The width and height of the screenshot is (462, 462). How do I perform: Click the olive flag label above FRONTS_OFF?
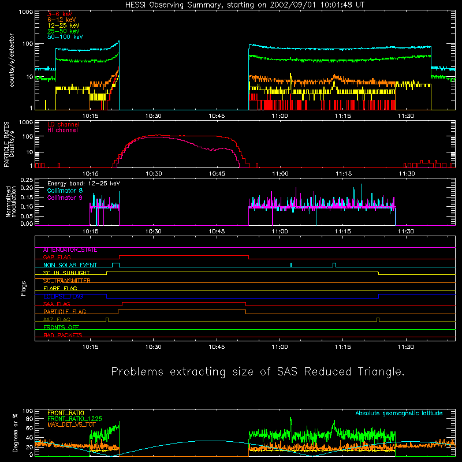click(x=57, y=320)
